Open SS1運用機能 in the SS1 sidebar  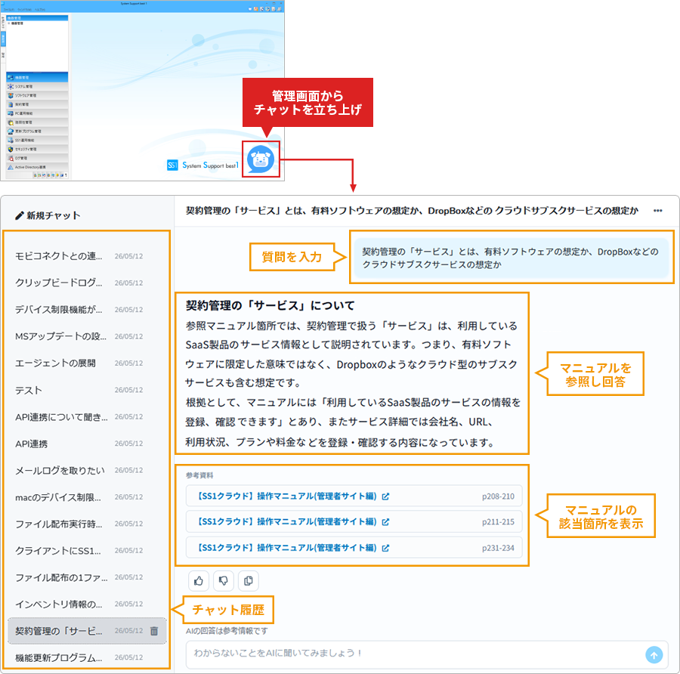pyautogui.click(x=37, y=140)
